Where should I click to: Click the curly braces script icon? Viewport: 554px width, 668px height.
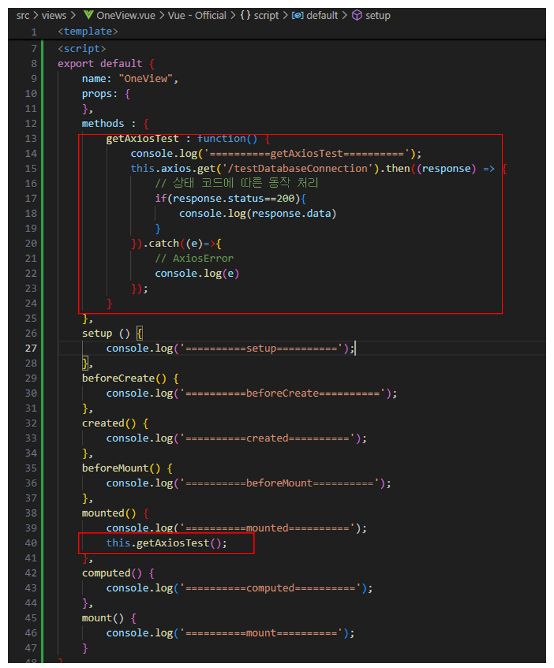245,15
